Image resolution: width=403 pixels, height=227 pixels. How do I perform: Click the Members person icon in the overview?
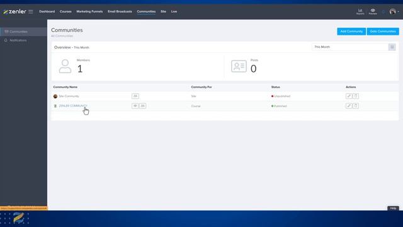pos(65,66)
